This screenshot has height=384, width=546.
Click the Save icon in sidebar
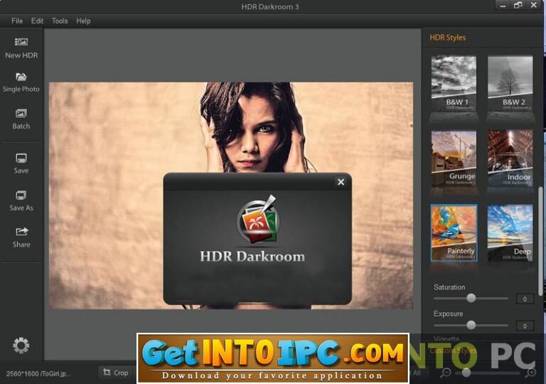[21, 158]
